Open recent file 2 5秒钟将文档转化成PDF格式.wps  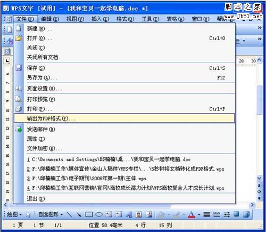click(x=124, y=169)
